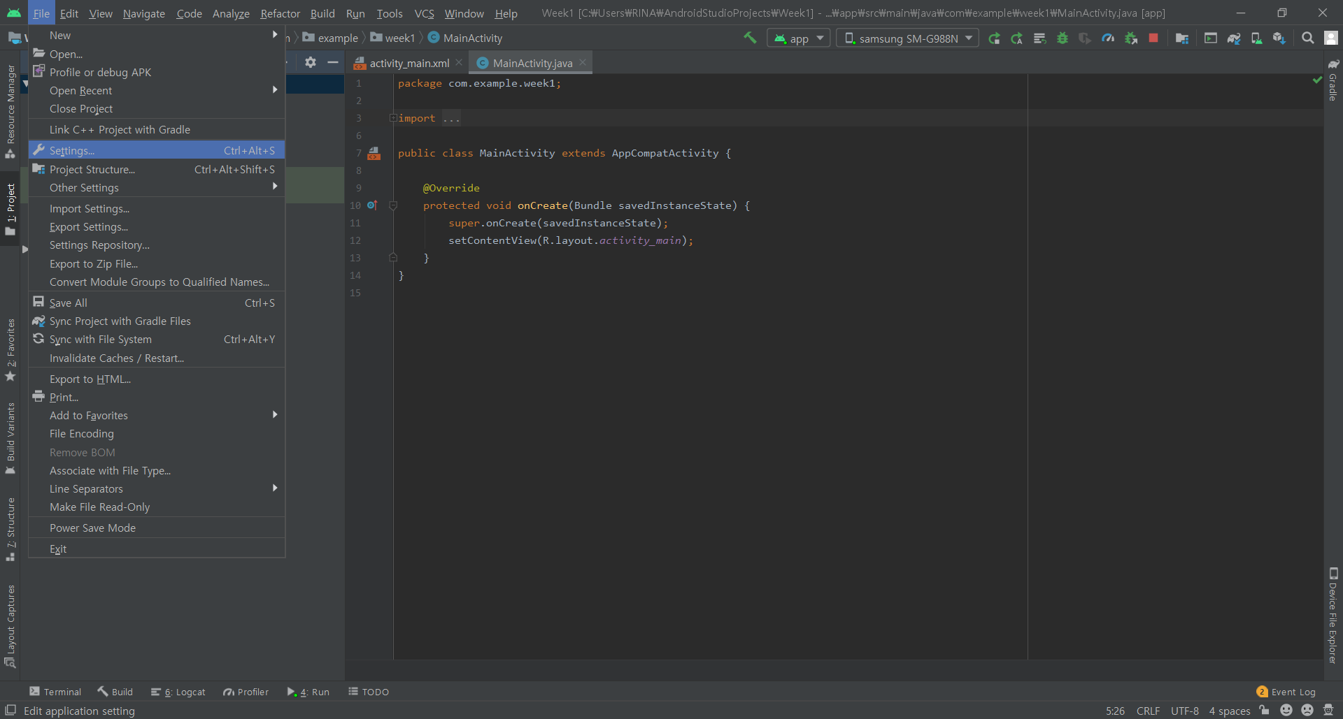Click the Make Project hammer icon
The height and width of the screenshot is (719, 1343).
(x=750, y=38)
